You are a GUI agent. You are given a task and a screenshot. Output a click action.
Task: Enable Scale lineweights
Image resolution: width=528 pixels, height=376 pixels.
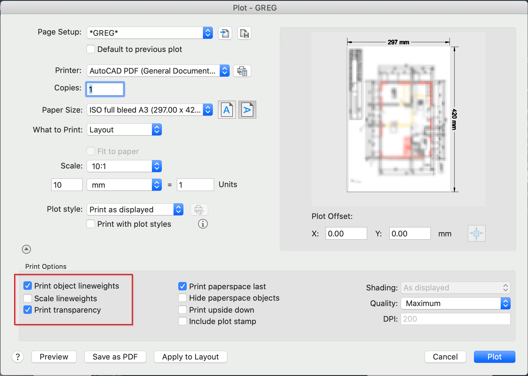click(28, 298)
